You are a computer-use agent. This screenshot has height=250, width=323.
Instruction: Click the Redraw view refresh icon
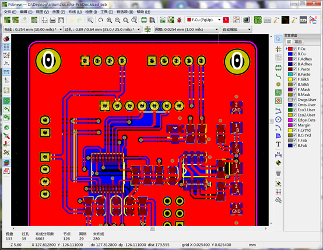[x=101, y=20]
